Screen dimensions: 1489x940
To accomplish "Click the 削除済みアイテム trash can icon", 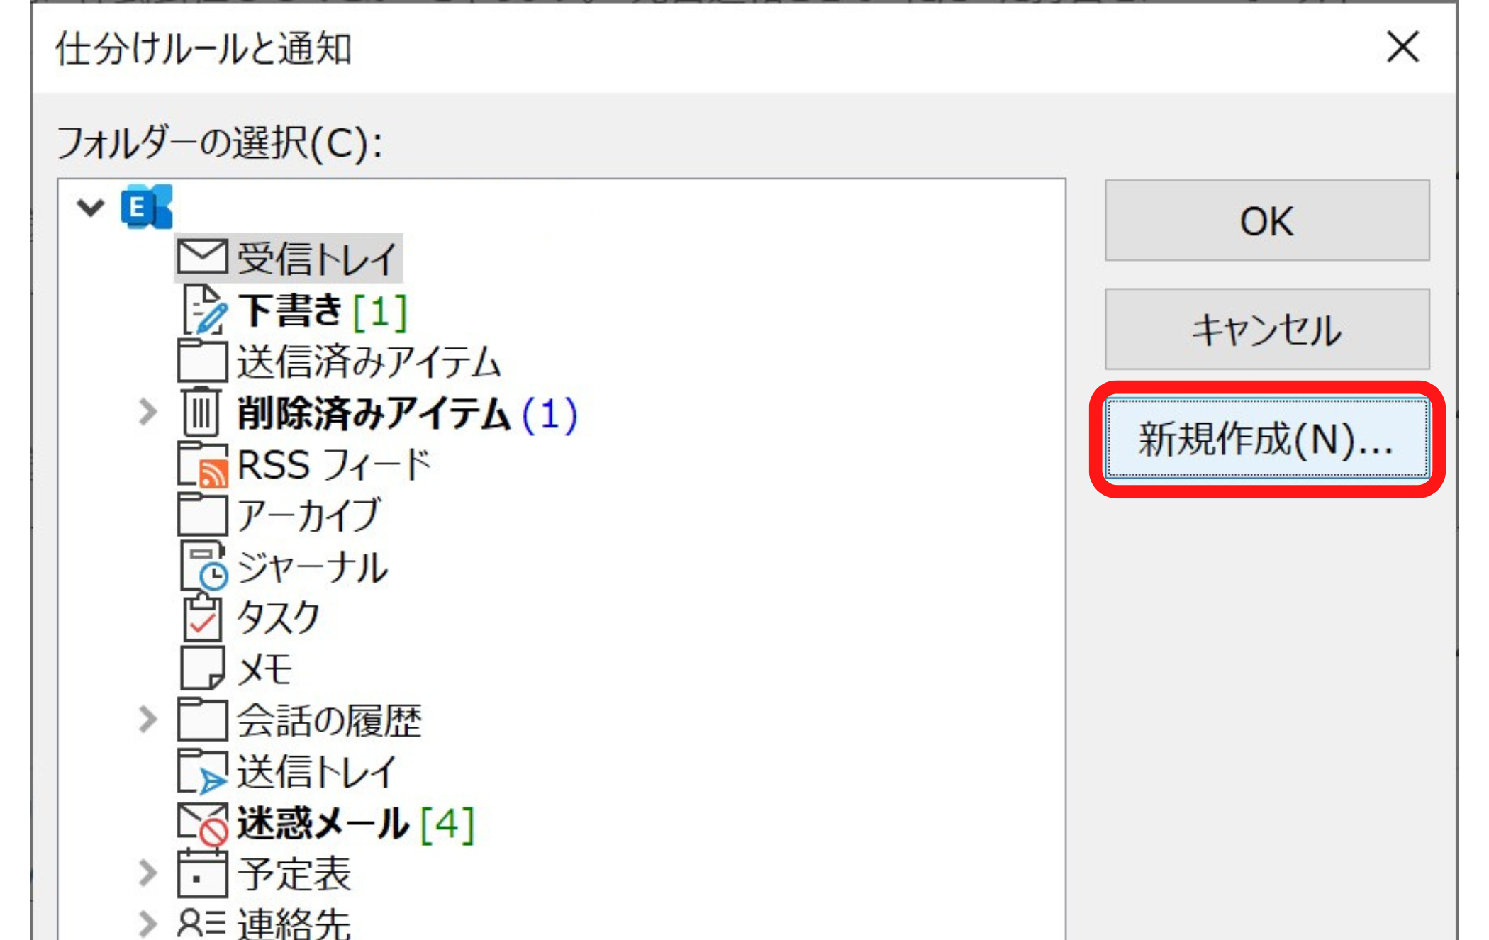I will point(201,411).
